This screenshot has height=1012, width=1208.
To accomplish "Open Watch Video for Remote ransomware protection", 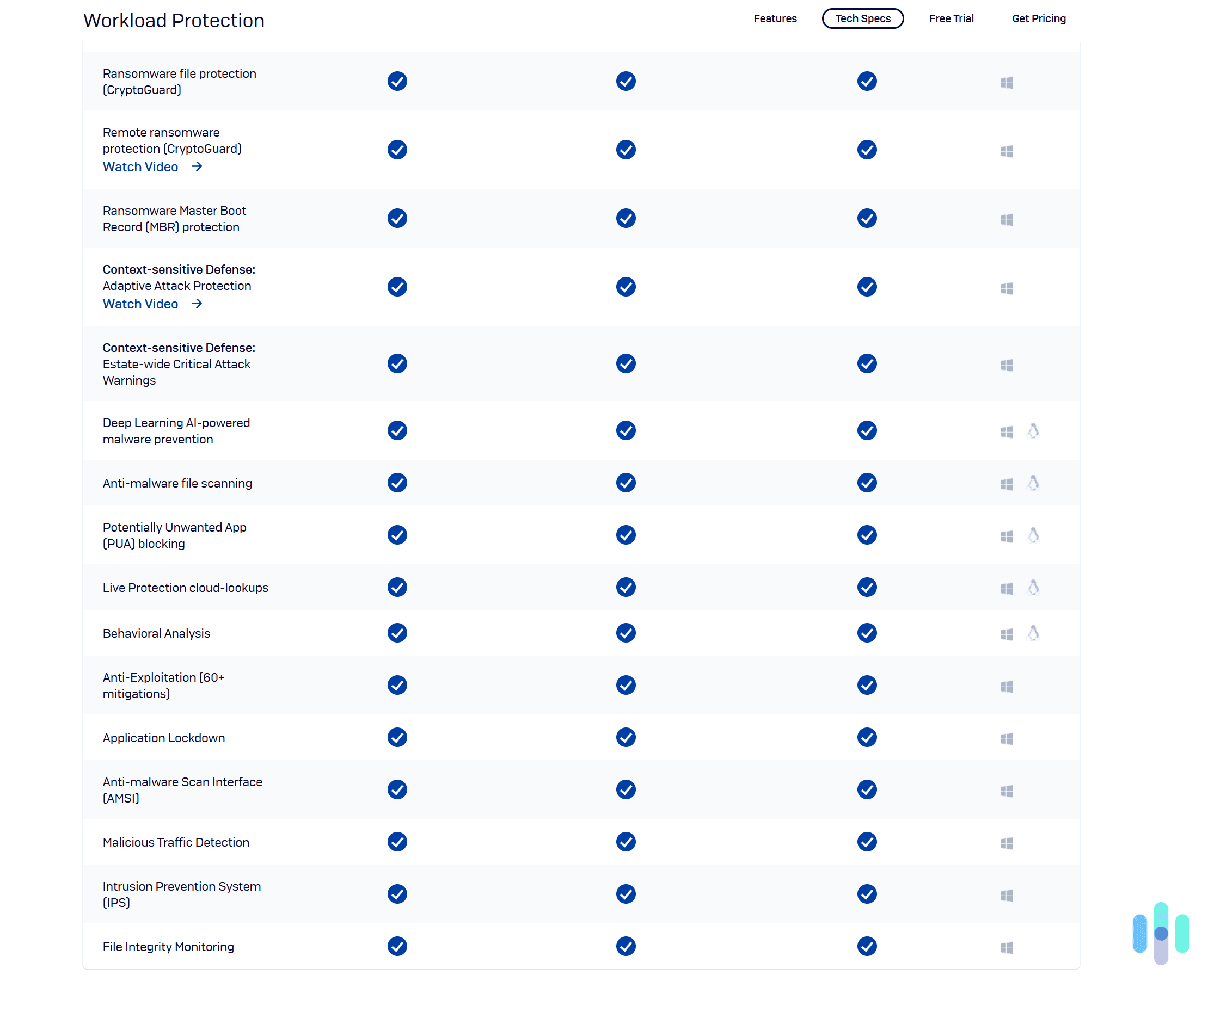I will pyautogui.click(x=140, y=166).
